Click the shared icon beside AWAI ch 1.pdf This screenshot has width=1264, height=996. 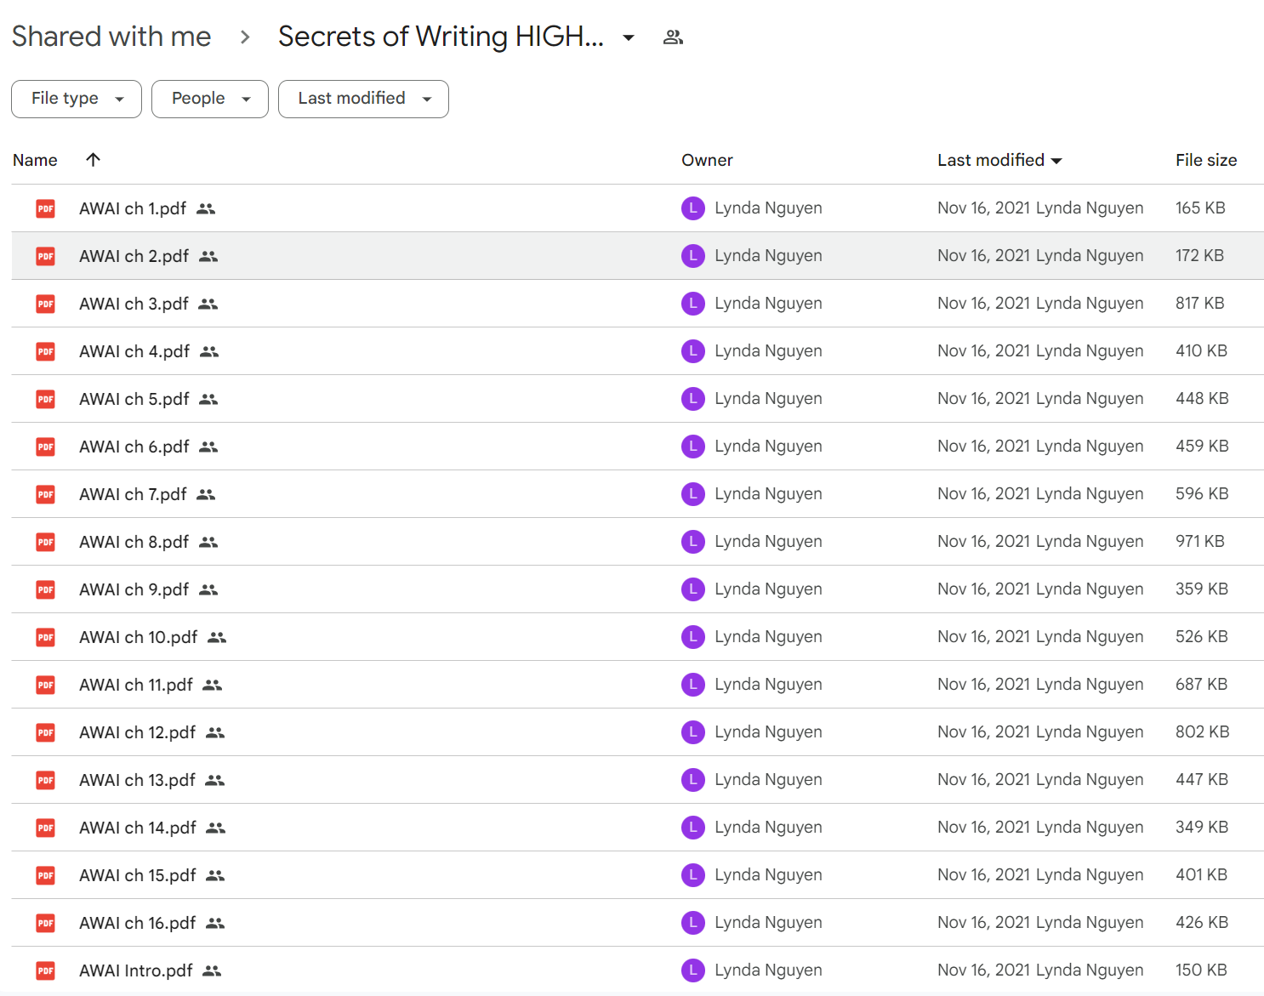pyautogui.click(x=206, y=208)
